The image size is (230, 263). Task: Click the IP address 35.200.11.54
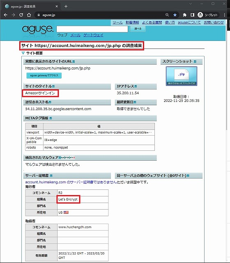[x=128, y=93]
